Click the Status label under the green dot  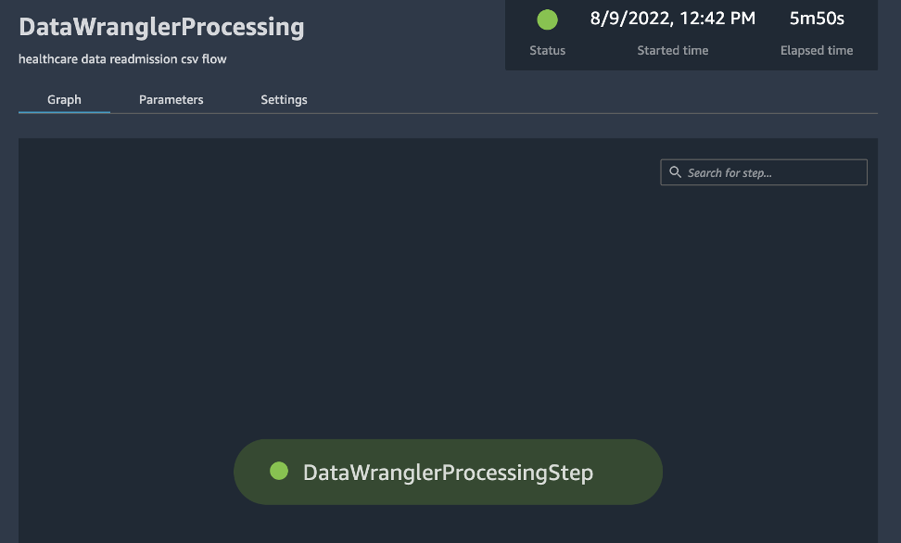547,51
